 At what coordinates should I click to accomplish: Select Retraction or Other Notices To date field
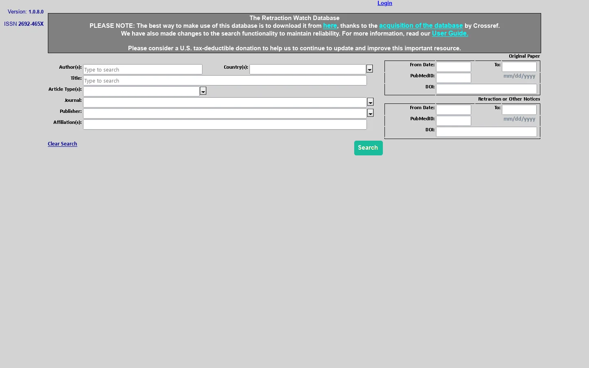(519, 110)
